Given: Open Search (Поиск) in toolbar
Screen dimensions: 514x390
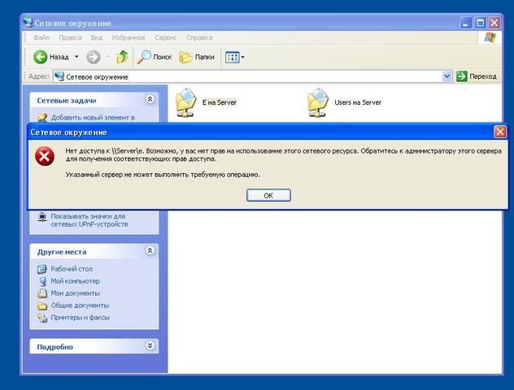Looking at the screenshot, I should pyautogui.click(x=155, y=57).
